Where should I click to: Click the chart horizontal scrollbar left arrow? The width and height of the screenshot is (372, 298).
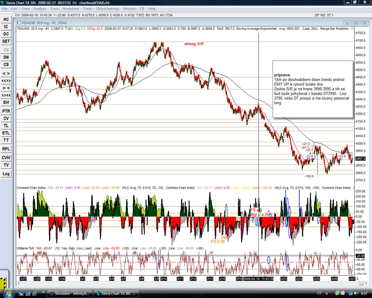click(x=18, y=283)
